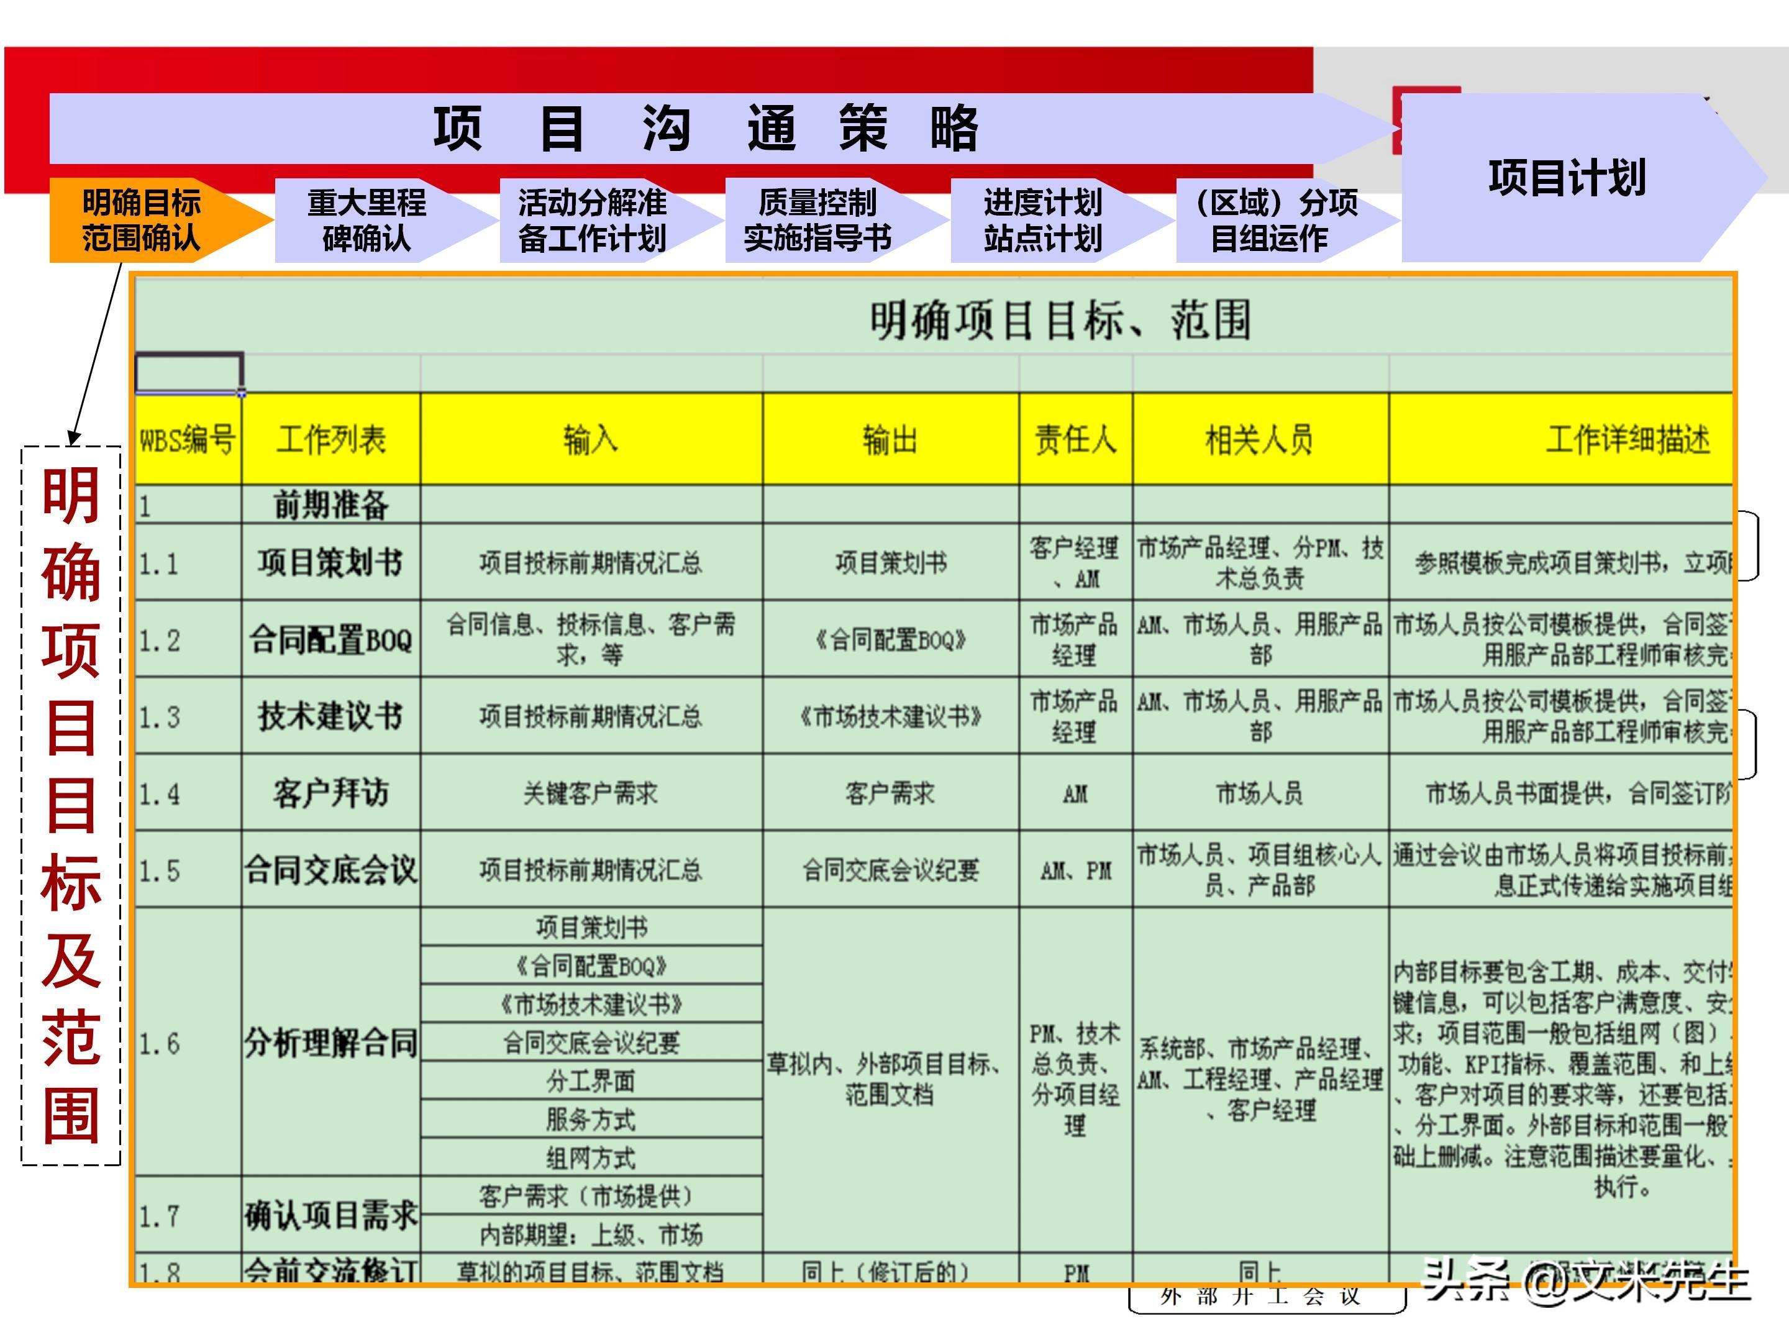The width and height of the screenshot is (1789, 1342).
Task: Click the WBS number 1.5 cell
Action: coord(188,869)
